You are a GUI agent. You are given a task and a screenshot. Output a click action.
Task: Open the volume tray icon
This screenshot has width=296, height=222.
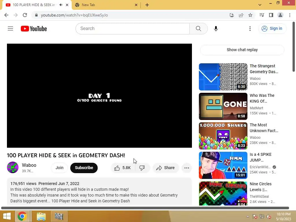269,217
